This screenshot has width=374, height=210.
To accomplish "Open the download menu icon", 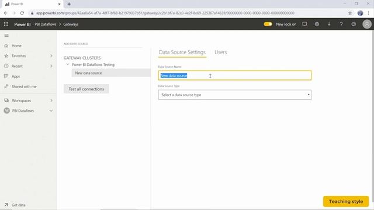I will click(x=329, y=24).
